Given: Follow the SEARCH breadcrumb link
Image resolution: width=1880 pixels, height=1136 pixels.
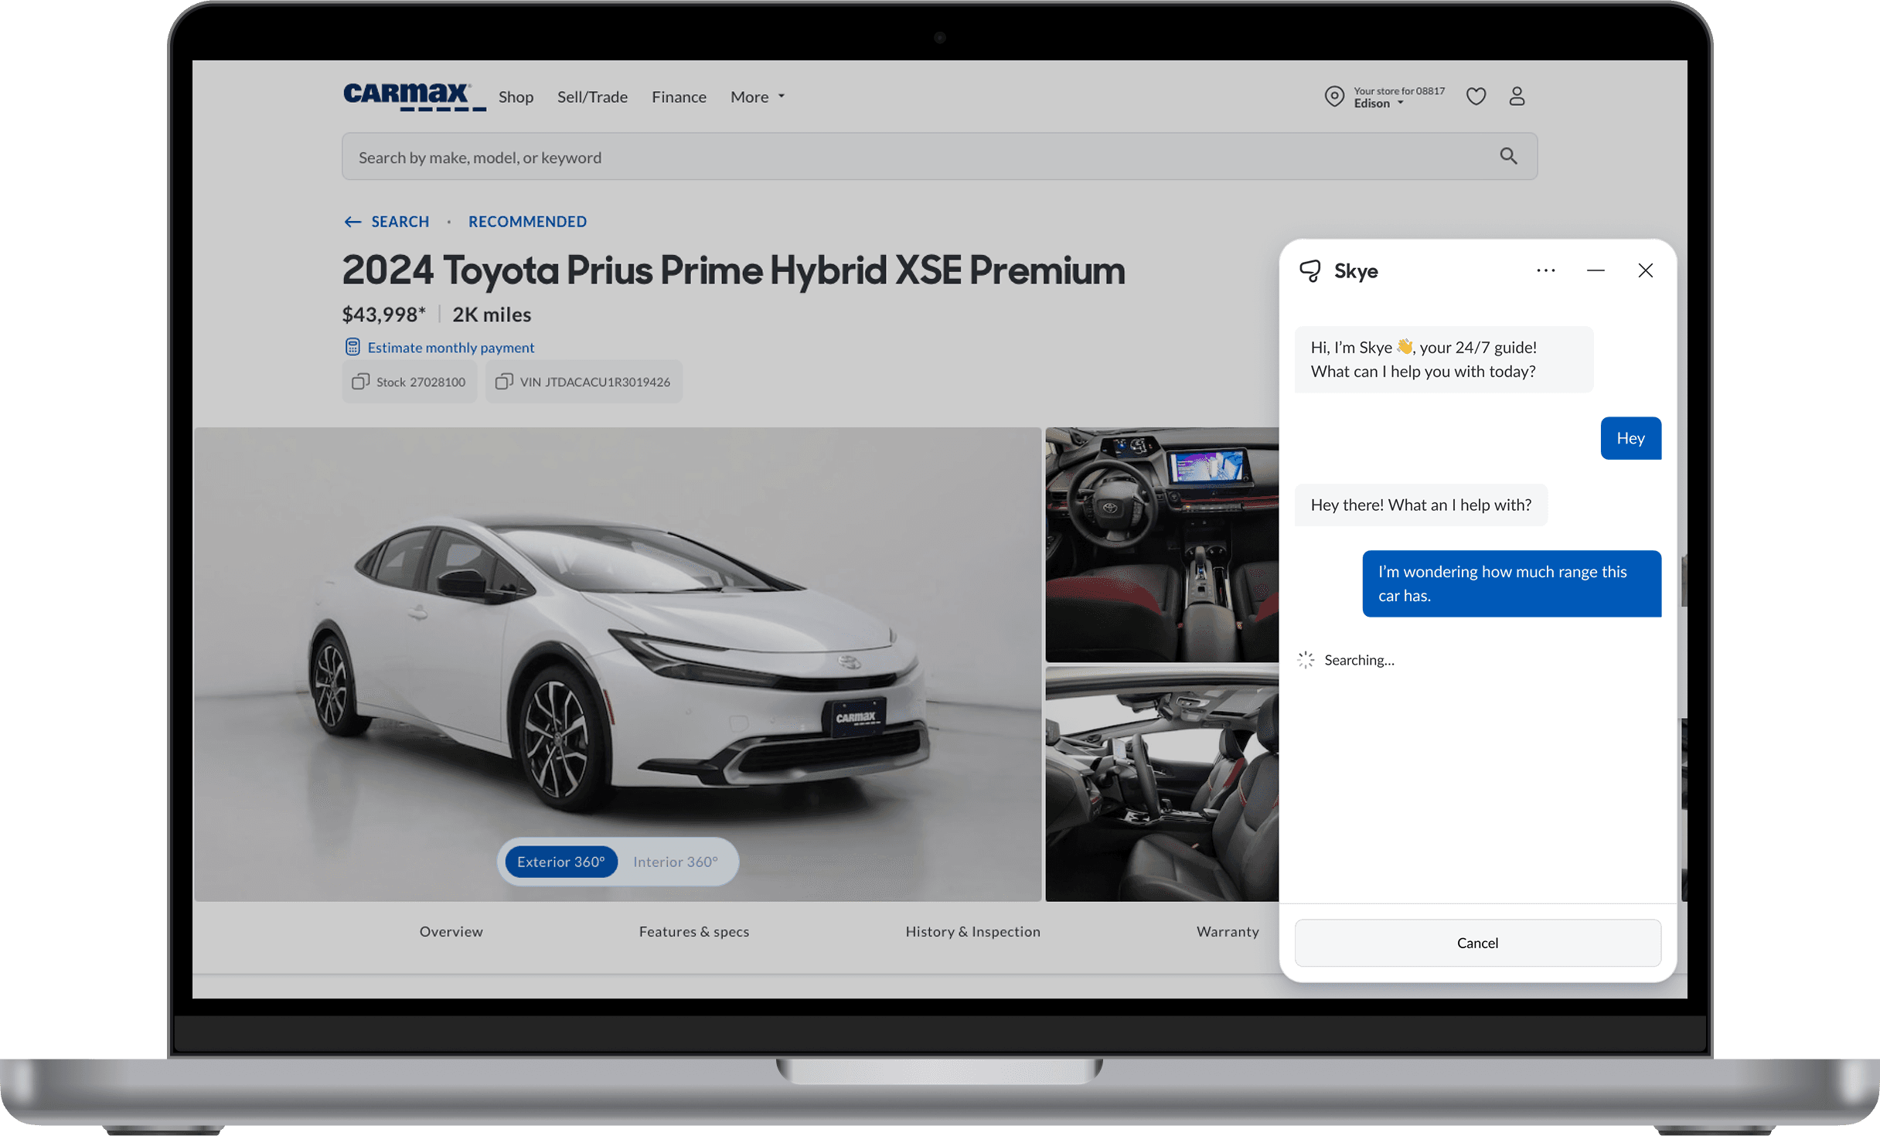Looking at the screenshot, I should [x=400, y=222].
